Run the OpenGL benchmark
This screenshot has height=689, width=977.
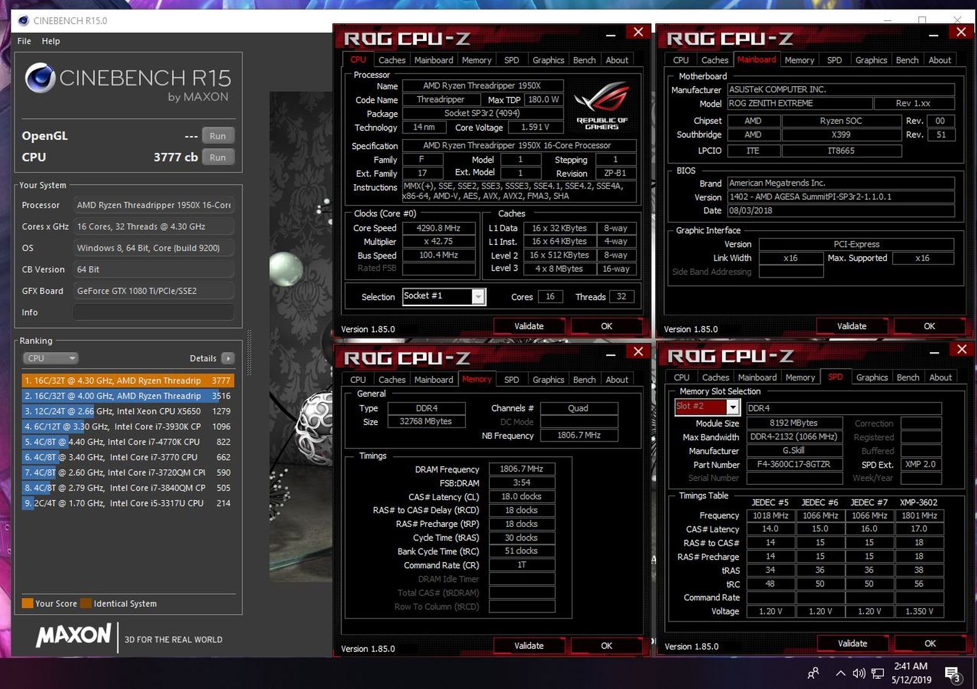[218, 136]
